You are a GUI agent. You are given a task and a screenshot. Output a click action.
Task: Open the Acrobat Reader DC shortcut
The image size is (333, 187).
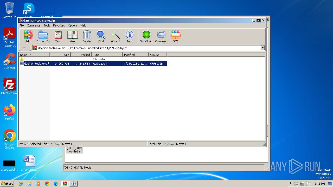[x=9, y=38]
